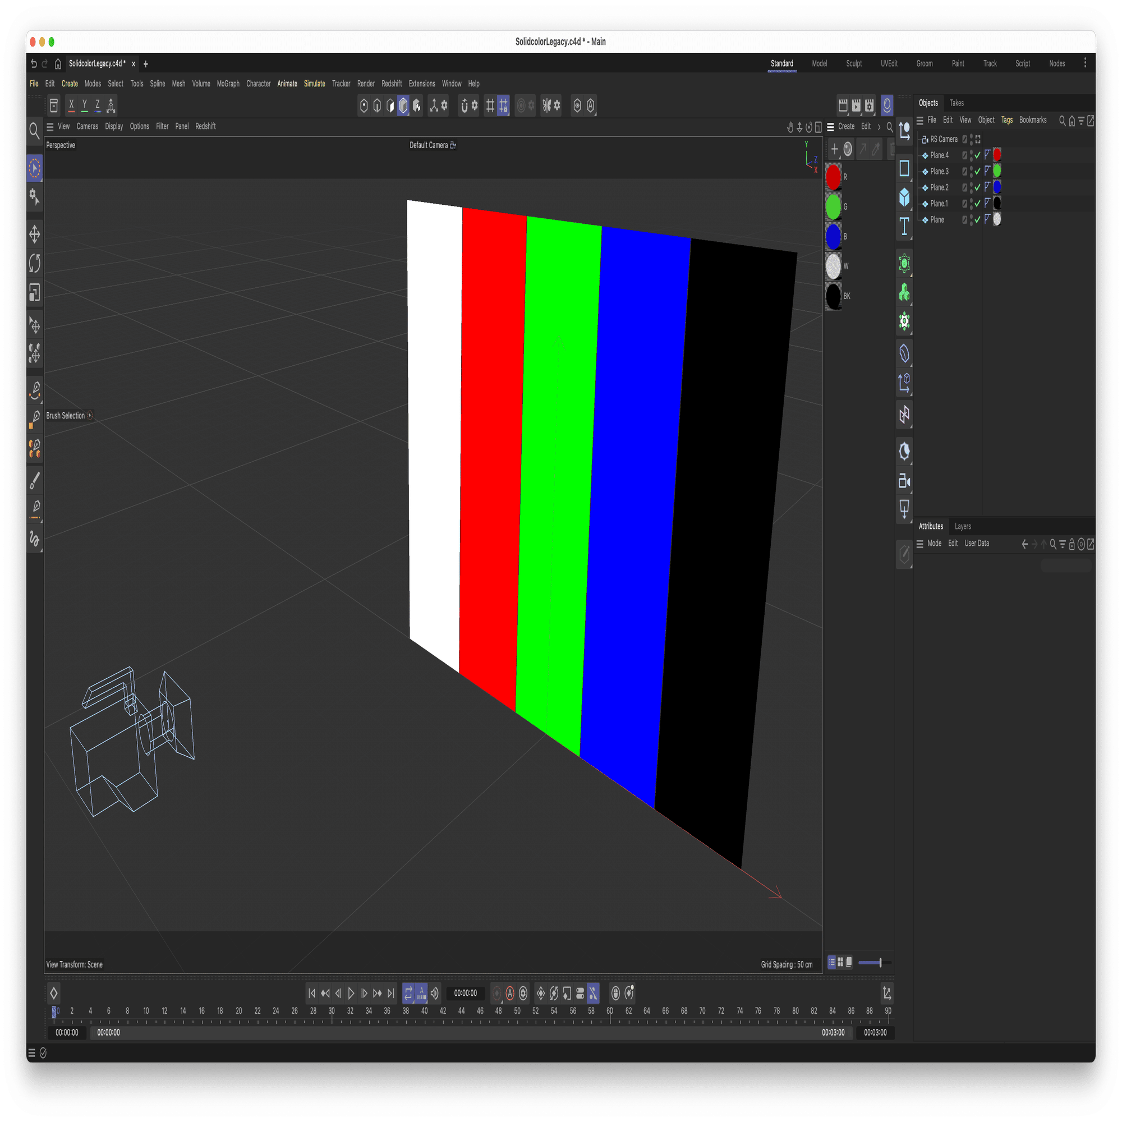The image size is (1122, 1122).
Task: Click the green enable checkmark on Plane.2
Action: click(x=978, y=187)
